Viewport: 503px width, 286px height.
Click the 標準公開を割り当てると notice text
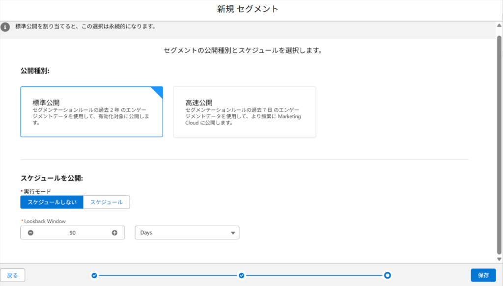coord(86,26)
